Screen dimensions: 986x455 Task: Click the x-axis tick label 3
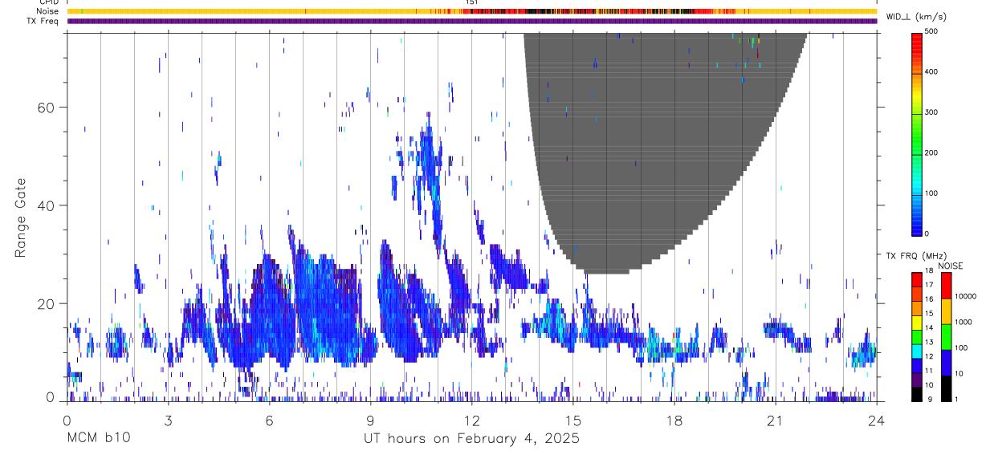click(x=168, y=420)
